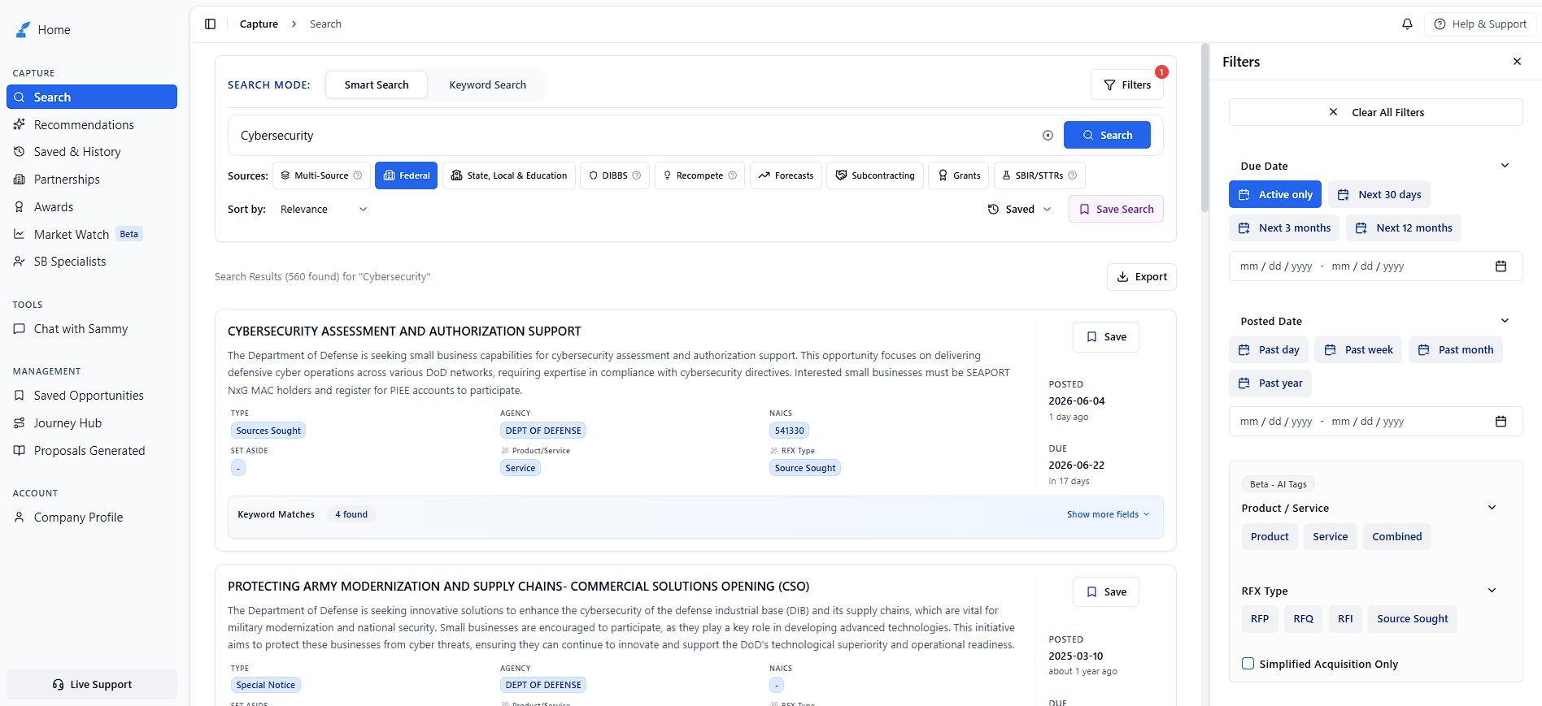Image resolution: width=1542 pixels, height=706 pixels.
Task: Collapse the RFX Type section
Action: [1492, 591]
